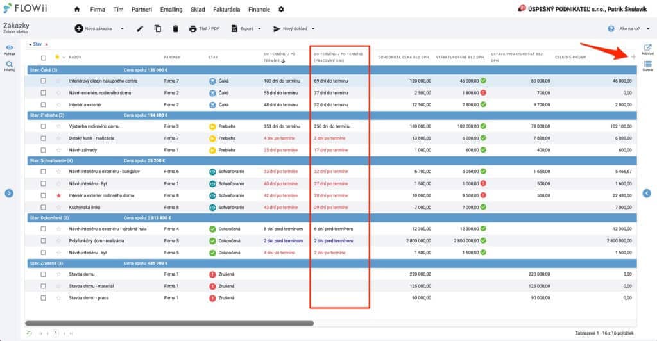The height and width of the screenshot is (341, 657).
Task: Click the FLOWii logo
Action: 26,8
